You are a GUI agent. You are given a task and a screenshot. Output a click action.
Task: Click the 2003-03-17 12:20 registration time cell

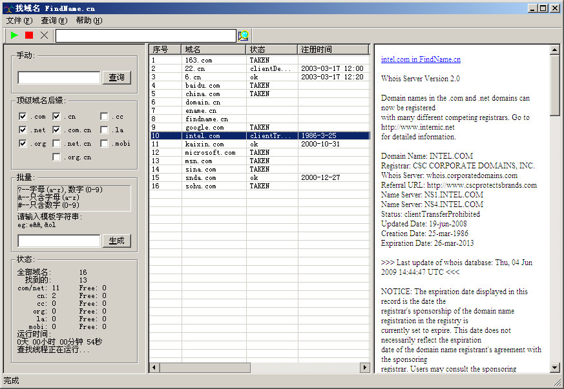(332, 77)
